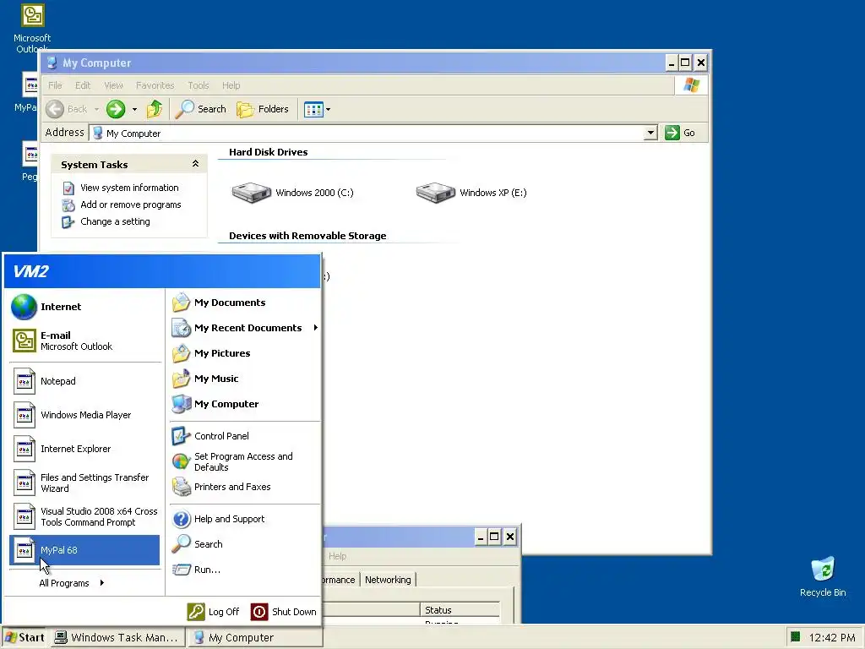865x649 pixels.
Task: Click green tray icon near clock
Action: (795, 637)
